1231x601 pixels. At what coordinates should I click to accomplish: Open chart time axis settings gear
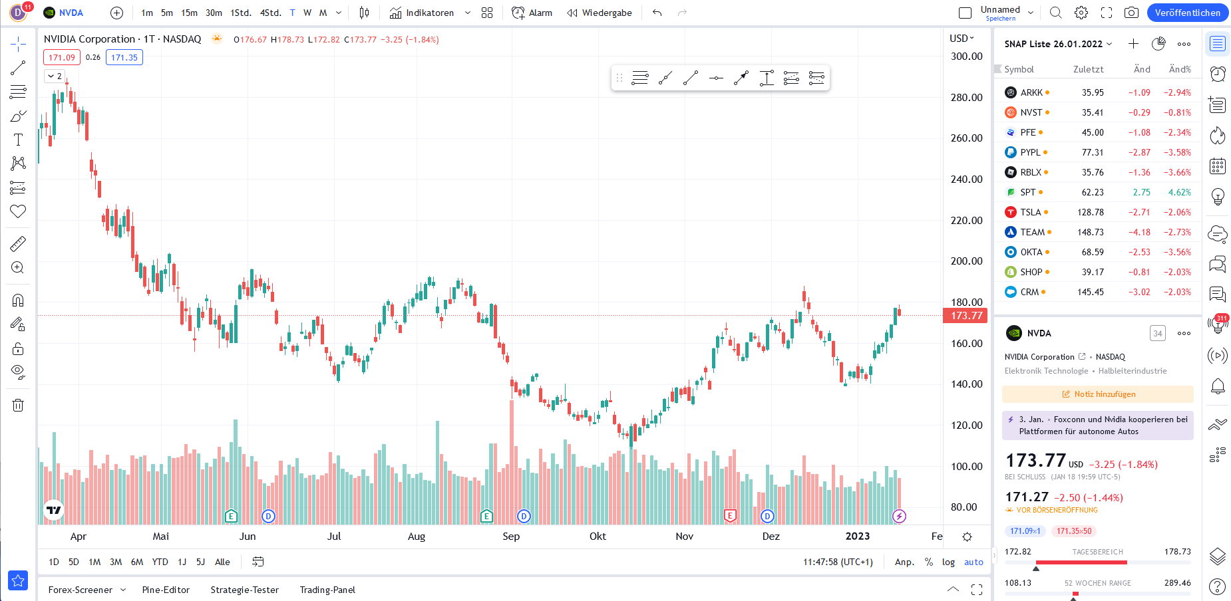tap(967, 537)
